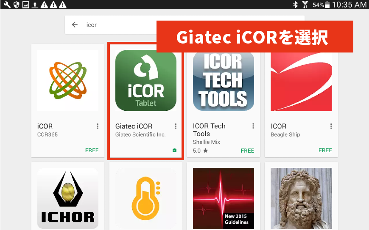369x230 pixels.
Task: Open overflow menu for iCOR COR365
Action: click(98, 126)
